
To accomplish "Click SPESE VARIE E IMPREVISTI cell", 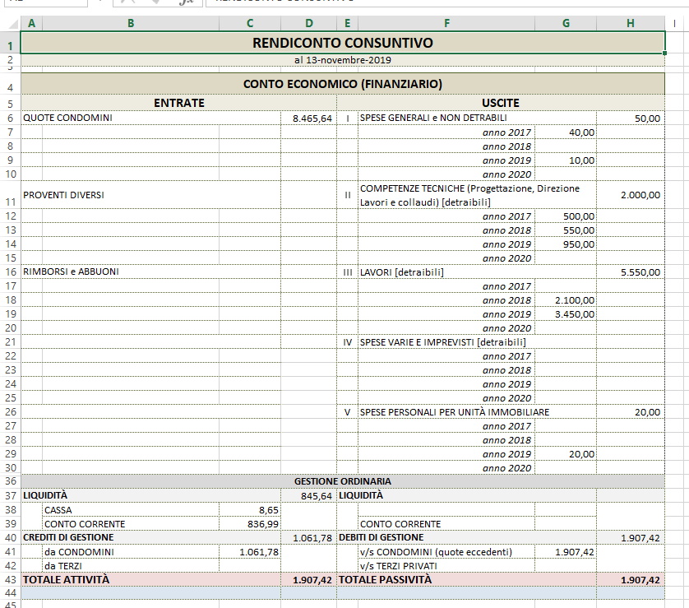I will [477, 342].
